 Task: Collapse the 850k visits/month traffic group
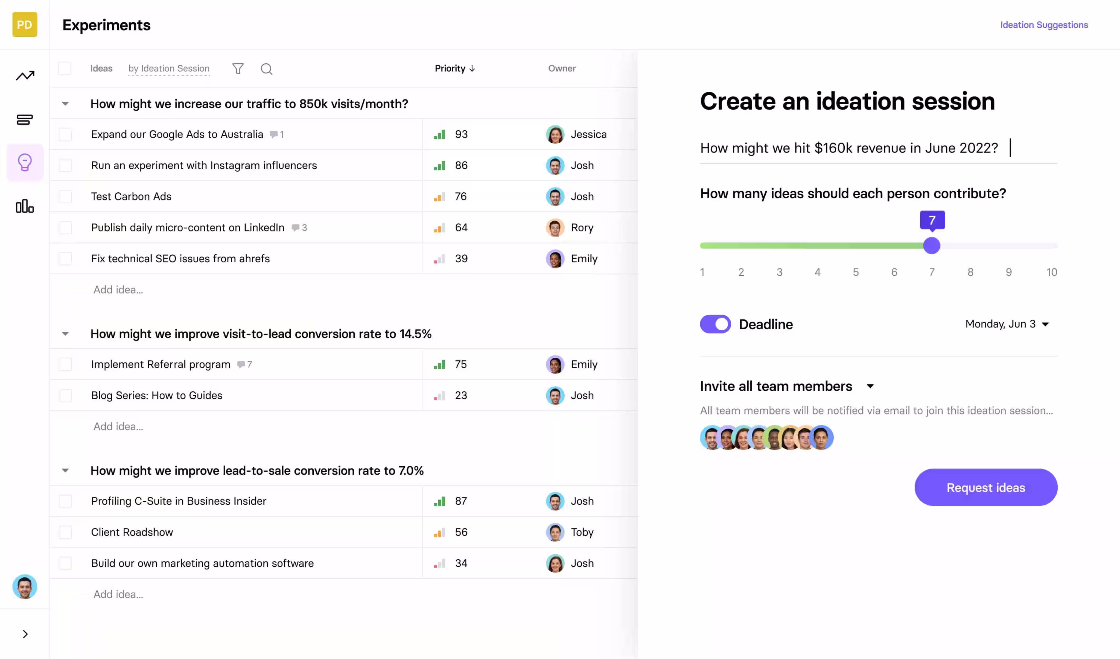[x=65, y=104]
